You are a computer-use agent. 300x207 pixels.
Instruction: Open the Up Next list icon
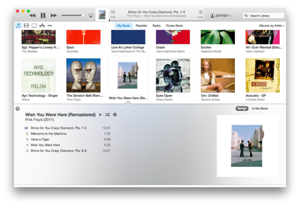tap(200, 12)
